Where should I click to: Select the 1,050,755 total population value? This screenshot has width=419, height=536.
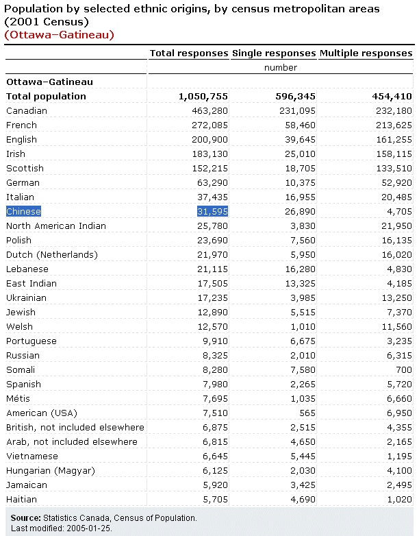point(203,96)
